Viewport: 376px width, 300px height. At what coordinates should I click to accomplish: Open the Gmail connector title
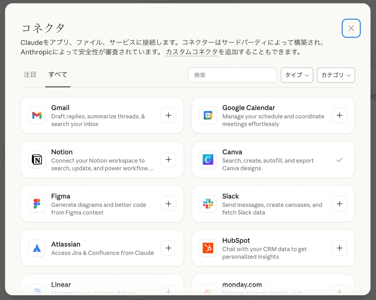[60, 108]
